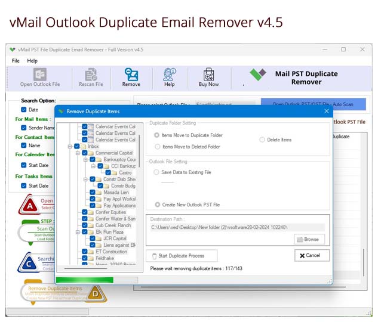The image size is (378, 322).
Task: Open the Help menu in menu bar
Action: pos(32,61)
